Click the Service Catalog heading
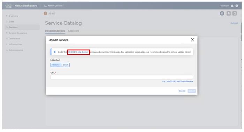Viewport: 244px width, 132px height. click(63, 23)
